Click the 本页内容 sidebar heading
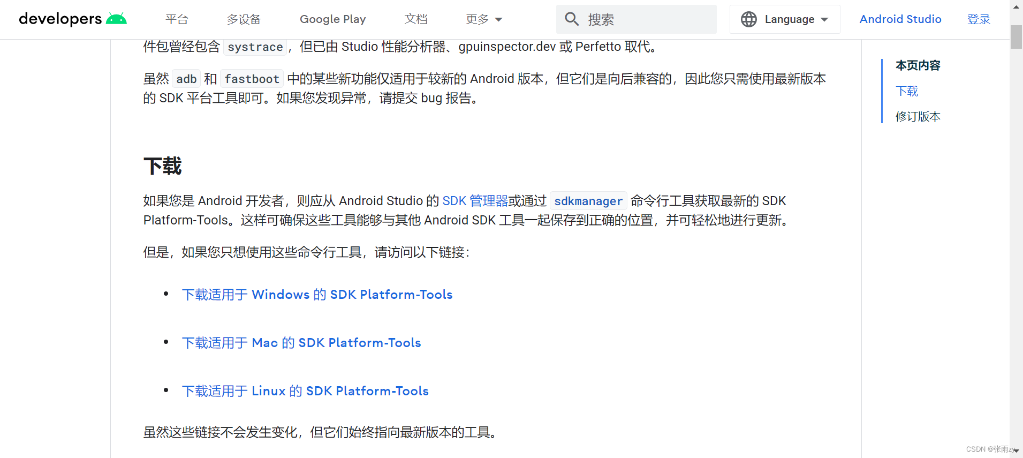 (918, 65)
